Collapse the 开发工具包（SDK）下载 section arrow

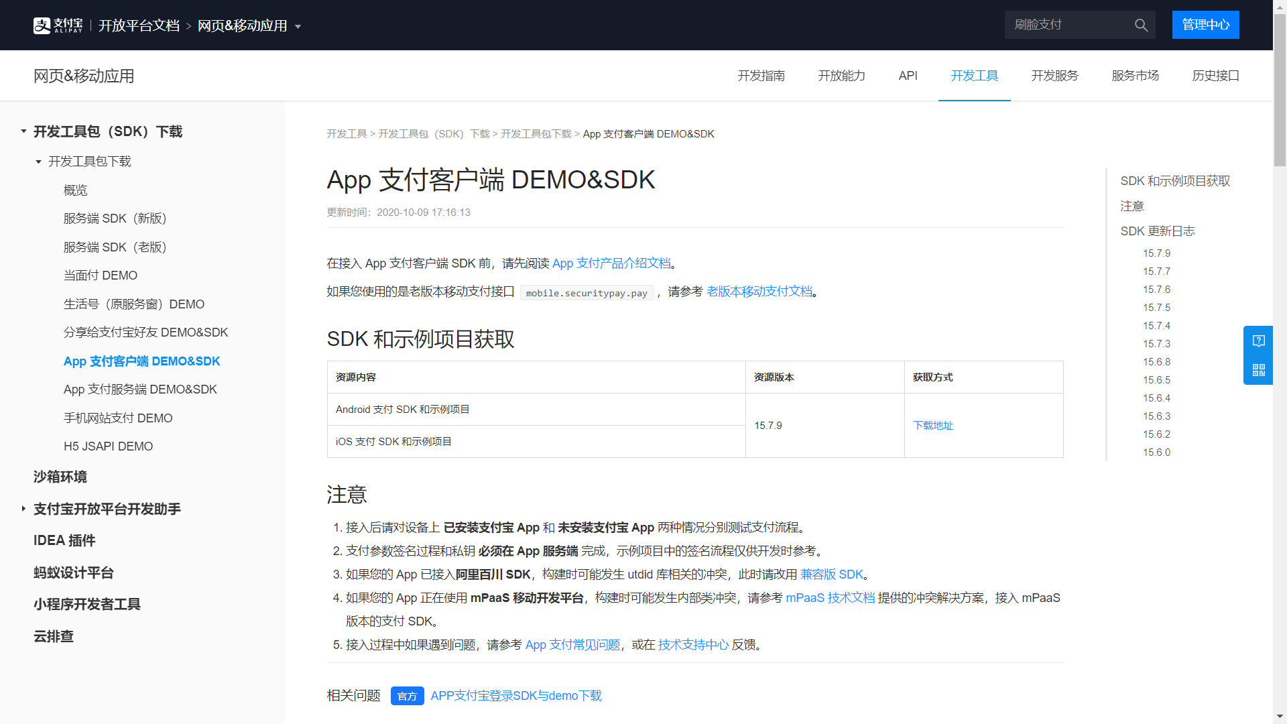pyautogui.click(x=23, y=131)
